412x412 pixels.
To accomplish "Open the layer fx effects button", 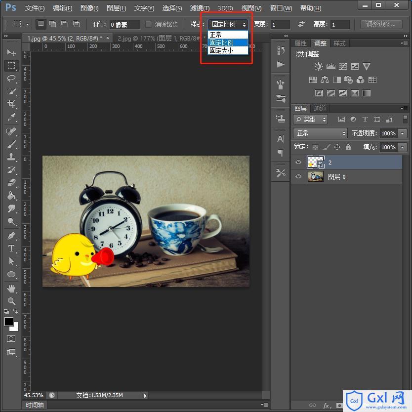I will coord(327,405).
